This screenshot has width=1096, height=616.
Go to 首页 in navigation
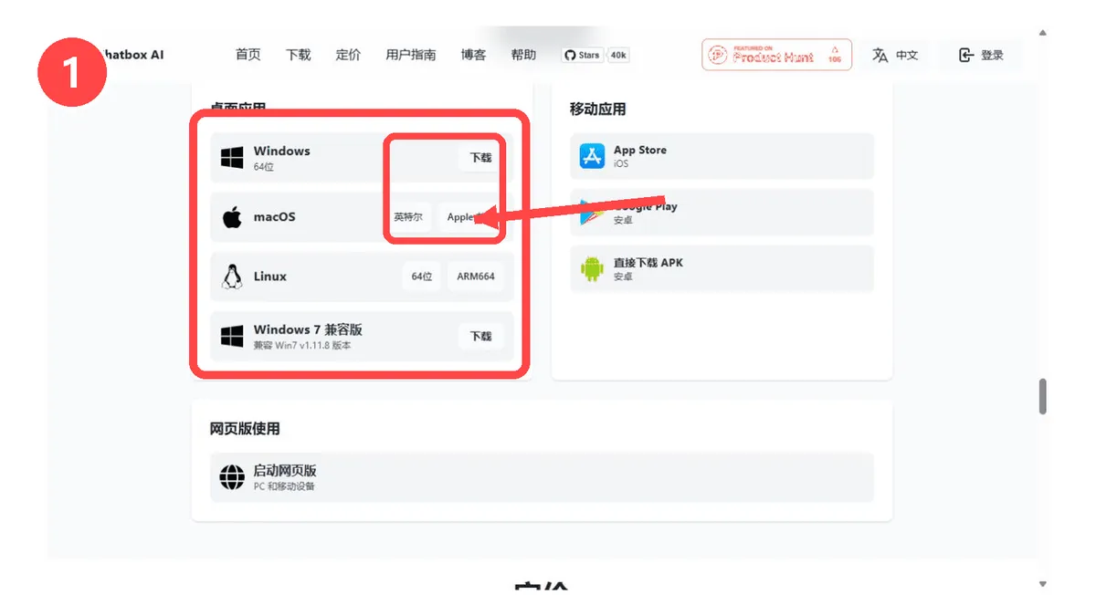(248, 55)
